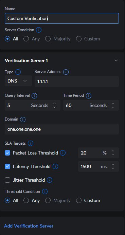Click the SLA Targets label

coord(15,143)
